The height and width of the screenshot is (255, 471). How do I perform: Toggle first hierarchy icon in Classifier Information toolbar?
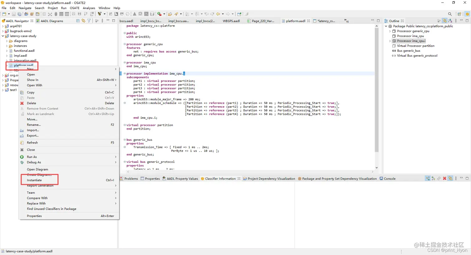click(x=428, y=178)
